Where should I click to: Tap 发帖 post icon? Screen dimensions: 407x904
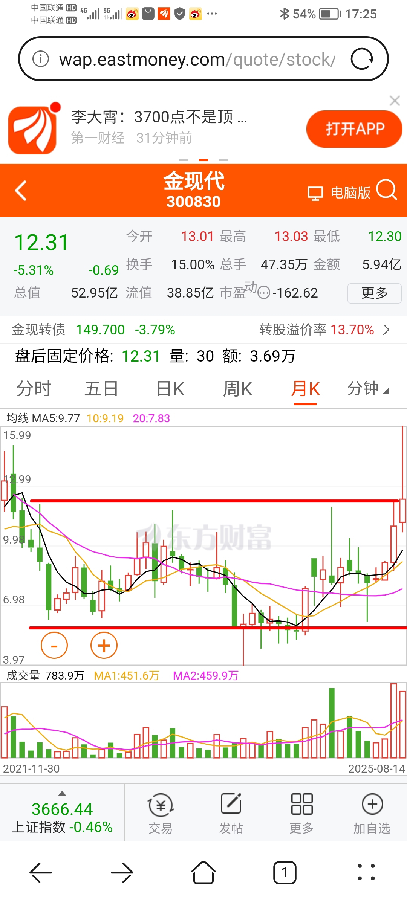pos(231,813)
